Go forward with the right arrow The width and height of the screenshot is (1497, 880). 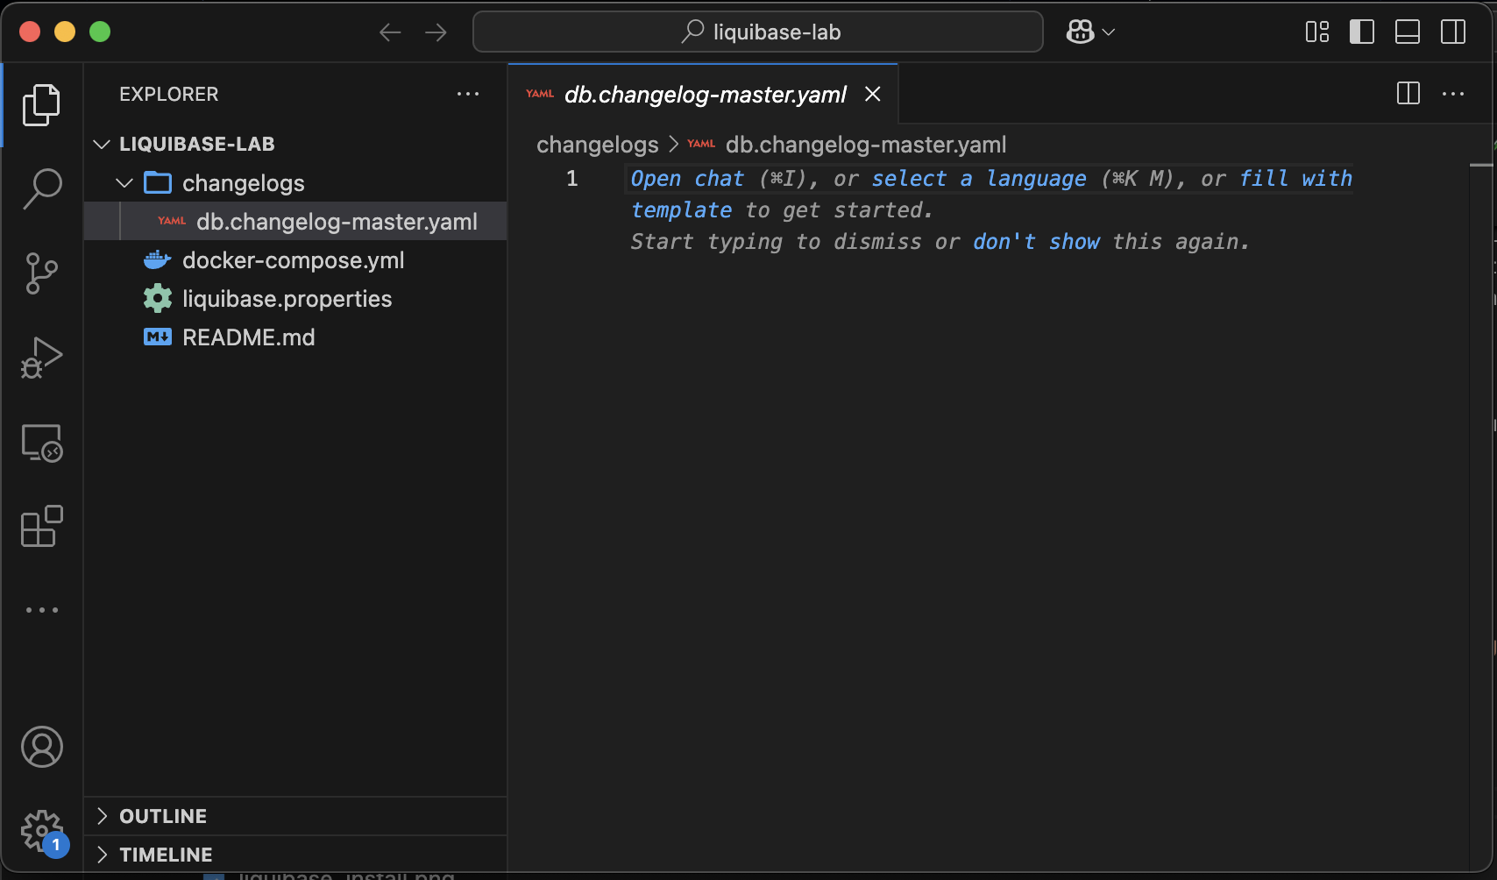(x=436, y=32)
